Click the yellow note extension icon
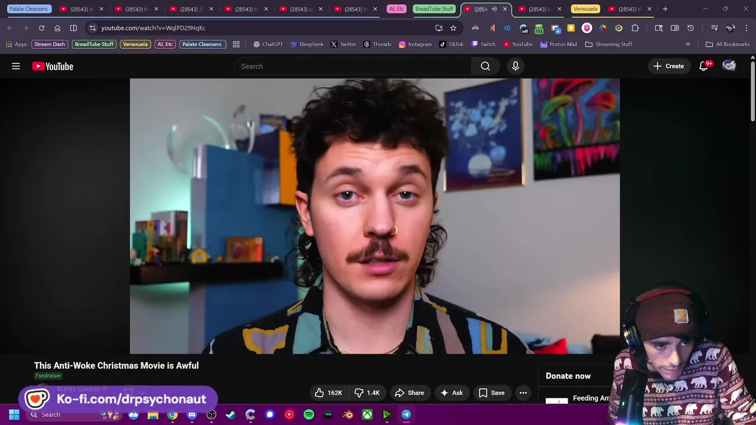756x425 pixels. pos(571,28)
